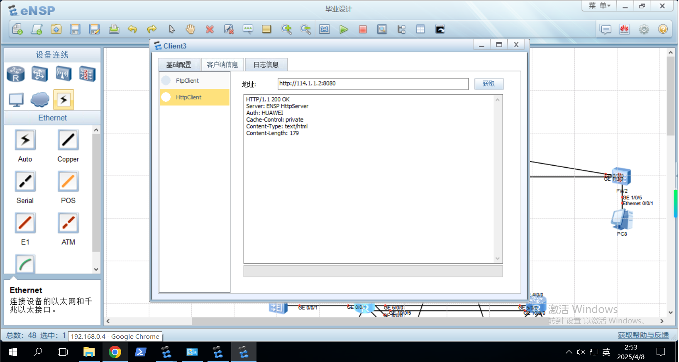Choose the switch device category icon
Screen dimensions: 679x362
(39, 74)
